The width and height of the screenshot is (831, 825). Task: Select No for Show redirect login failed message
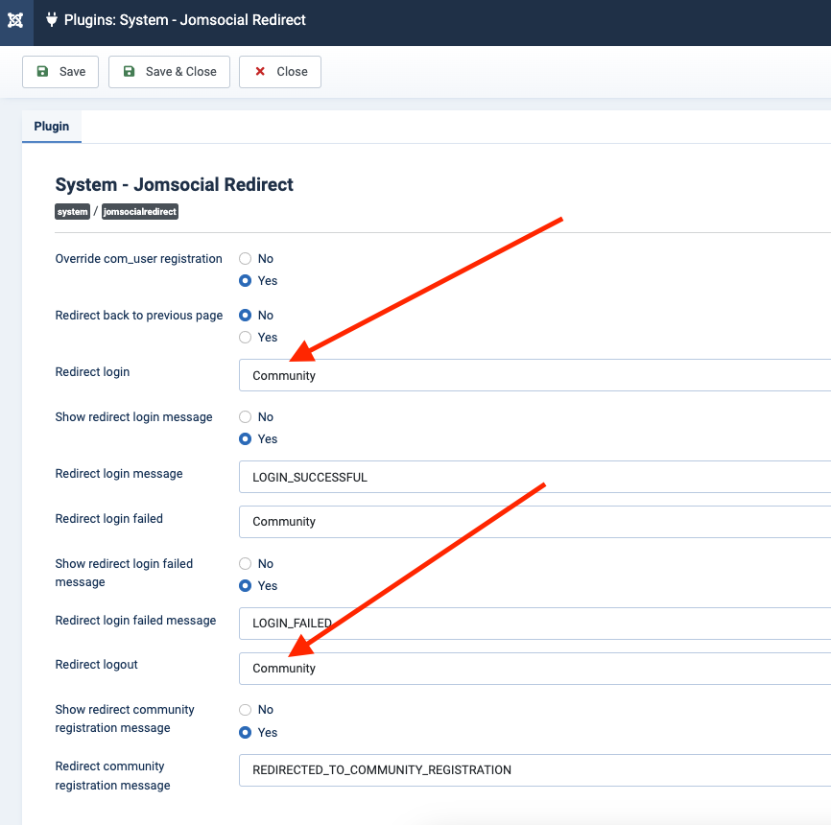pos(246,564)
